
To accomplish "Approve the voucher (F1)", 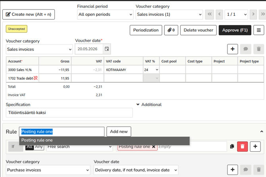I will 235,30.
